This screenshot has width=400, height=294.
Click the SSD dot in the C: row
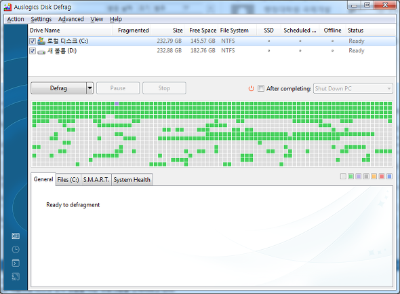tap(268, 41)
